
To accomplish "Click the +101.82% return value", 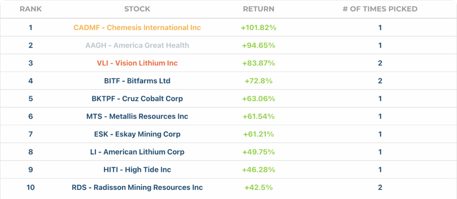I will 259,28.
